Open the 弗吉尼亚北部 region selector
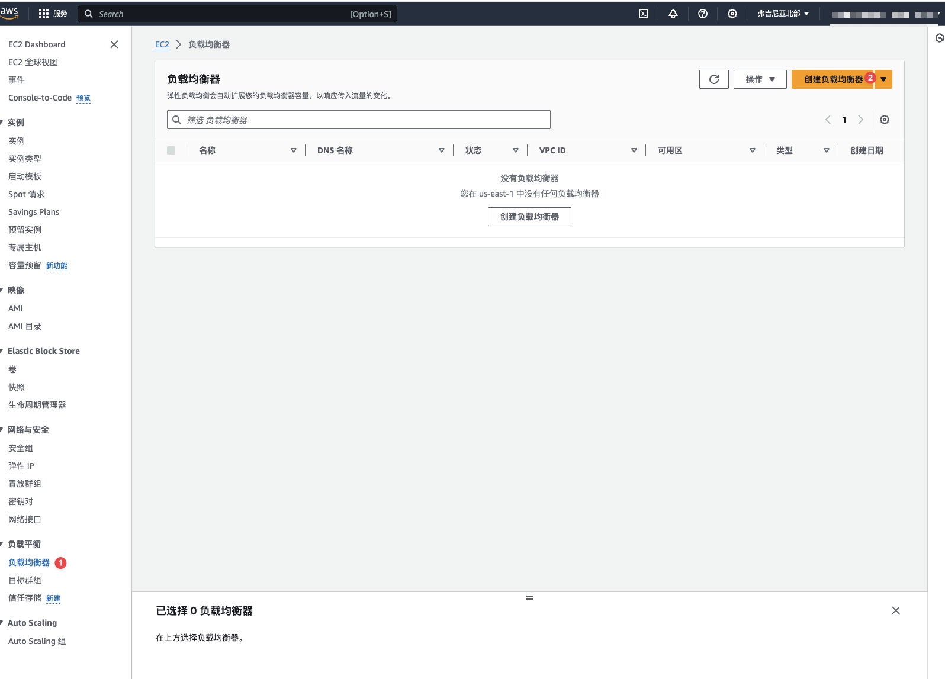Image resolution: width=945 pixels, height=679 pixels. [783, 14]
